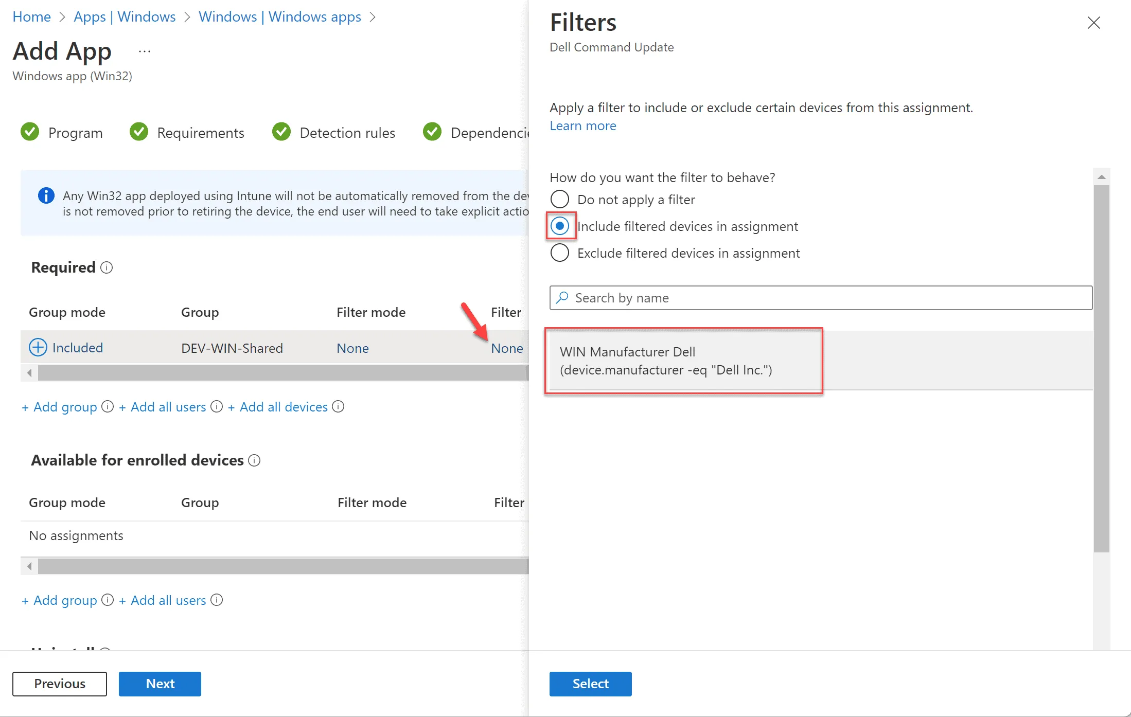Click the DEV-WIN-Shared group cell
This screenshot has width=1131, height=717.
coord(232,348)
